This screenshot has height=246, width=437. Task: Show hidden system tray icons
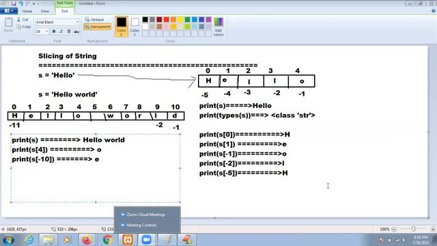coord(373,240)
